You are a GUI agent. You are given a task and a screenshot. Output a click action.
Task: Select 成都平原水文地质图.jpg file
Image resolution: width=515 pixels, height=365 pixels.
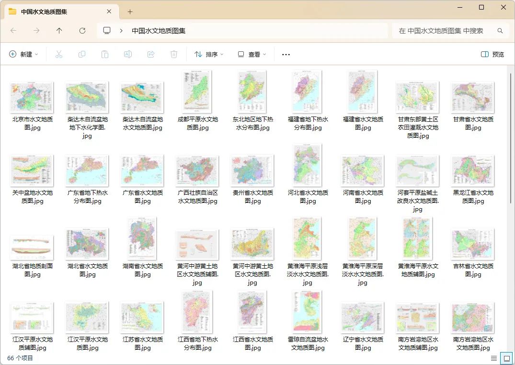pyautogui.click(x=198, y=101)
